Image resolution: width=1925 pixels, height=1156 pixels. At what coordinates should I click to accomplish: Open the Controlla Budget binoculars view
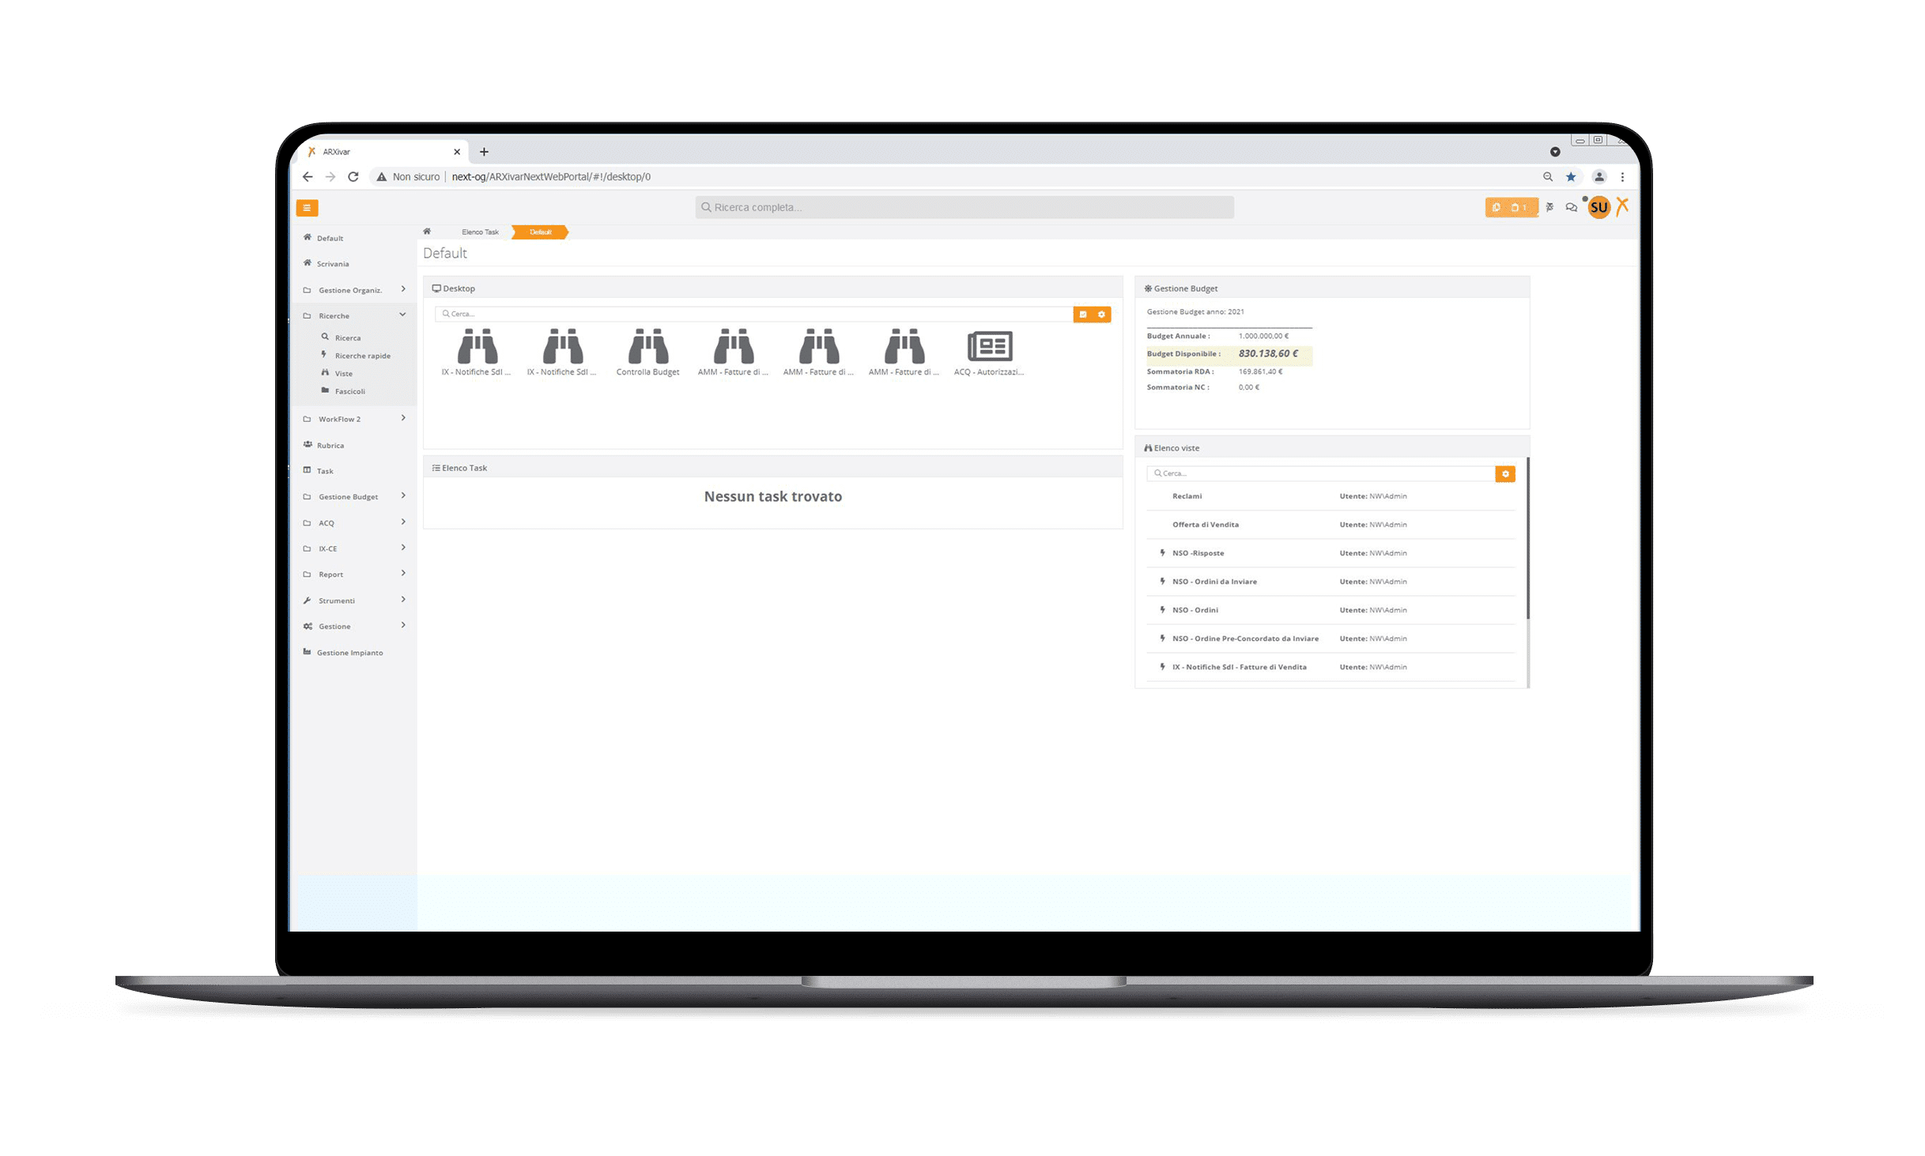pyautogui.click(x=647, y=348)
